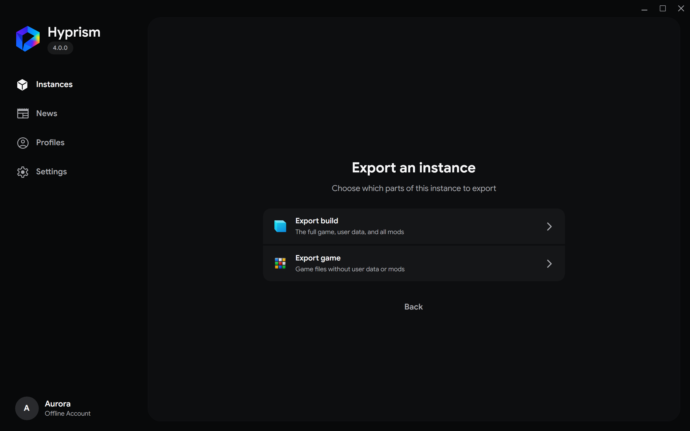Click 'Choose which parts of this instance to export'
Image resolution: width=690 pixels, height=431 pixels.
[414, 188]
